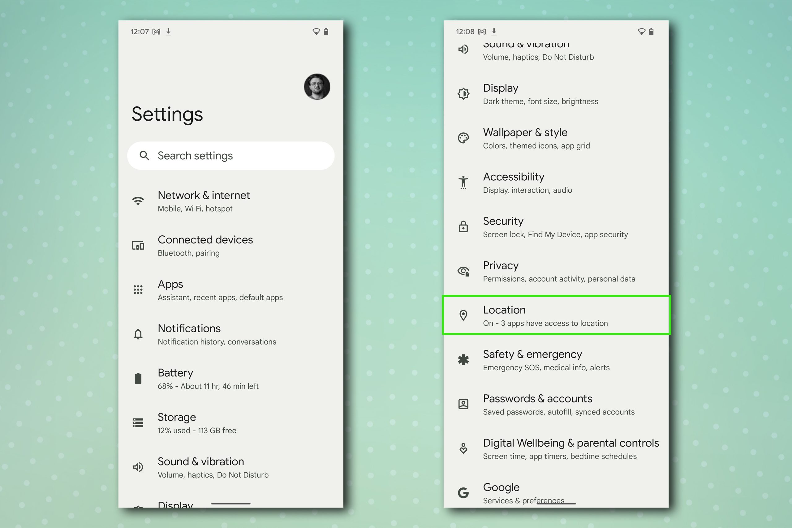The width and height of the screenshot is (792, 528).
Task: Tap the Display brightness icon
Action: [463, 94]
